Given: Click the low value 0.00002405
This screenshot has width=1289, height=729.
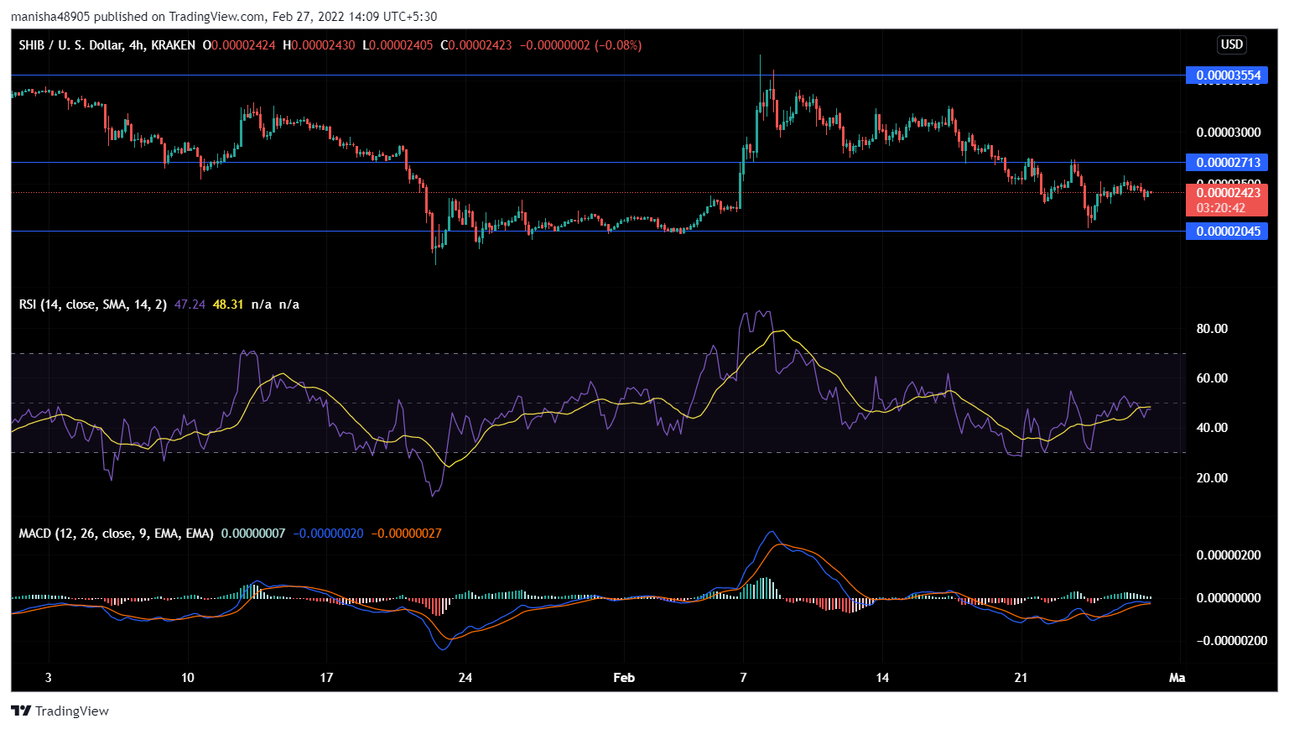Looking at the screenshot, I should [401, 45].
